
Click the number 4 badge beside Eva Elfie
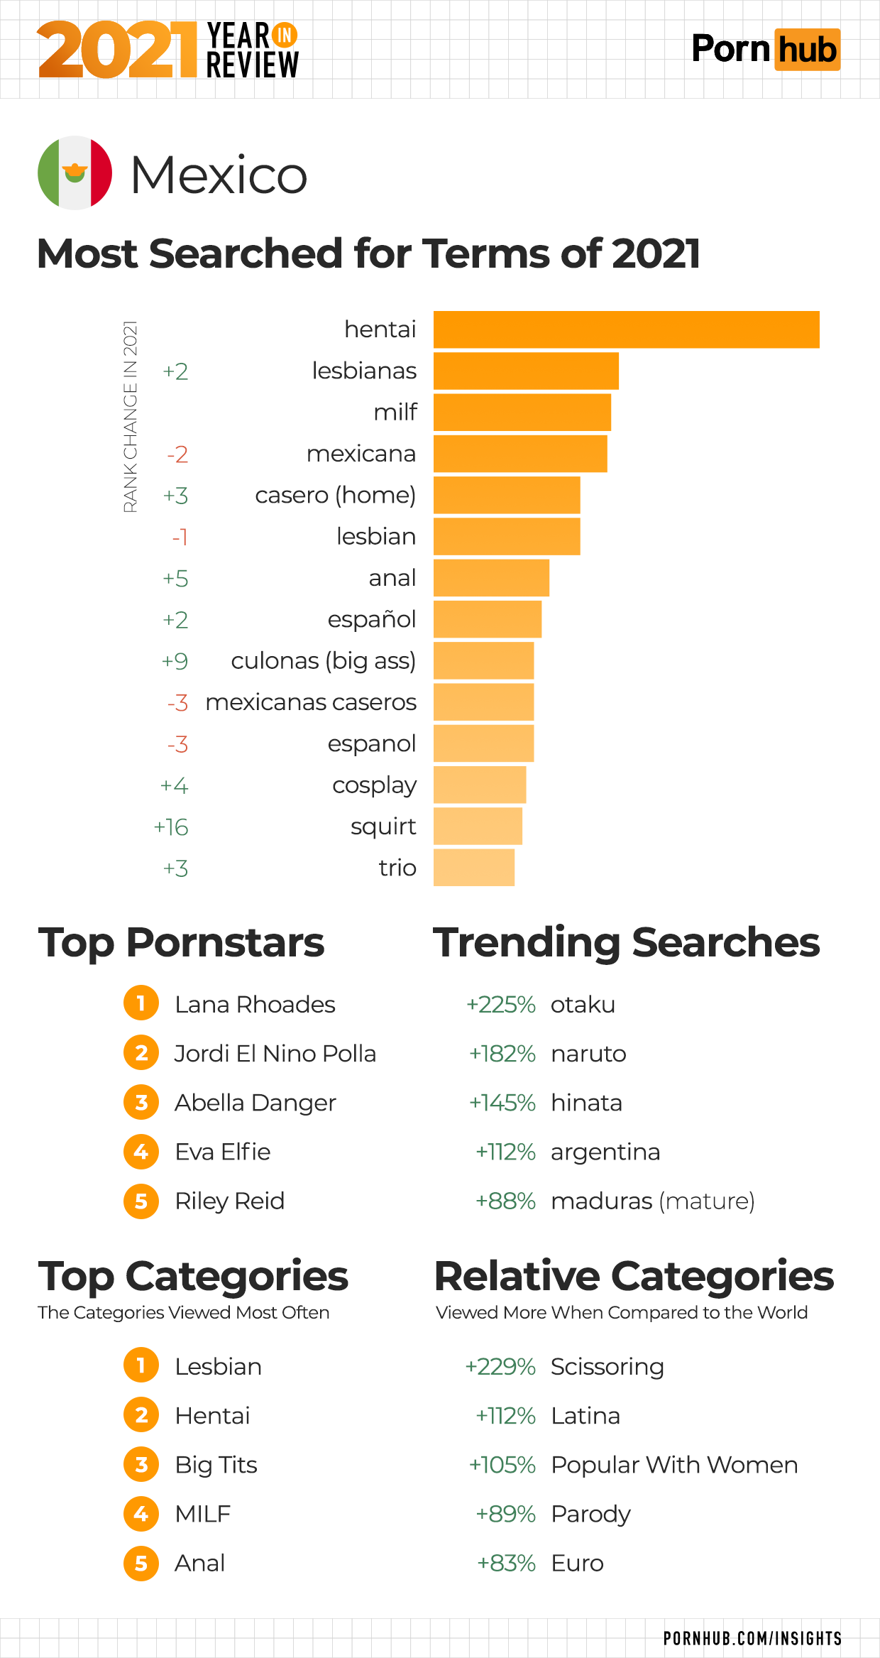(141, 1151)
